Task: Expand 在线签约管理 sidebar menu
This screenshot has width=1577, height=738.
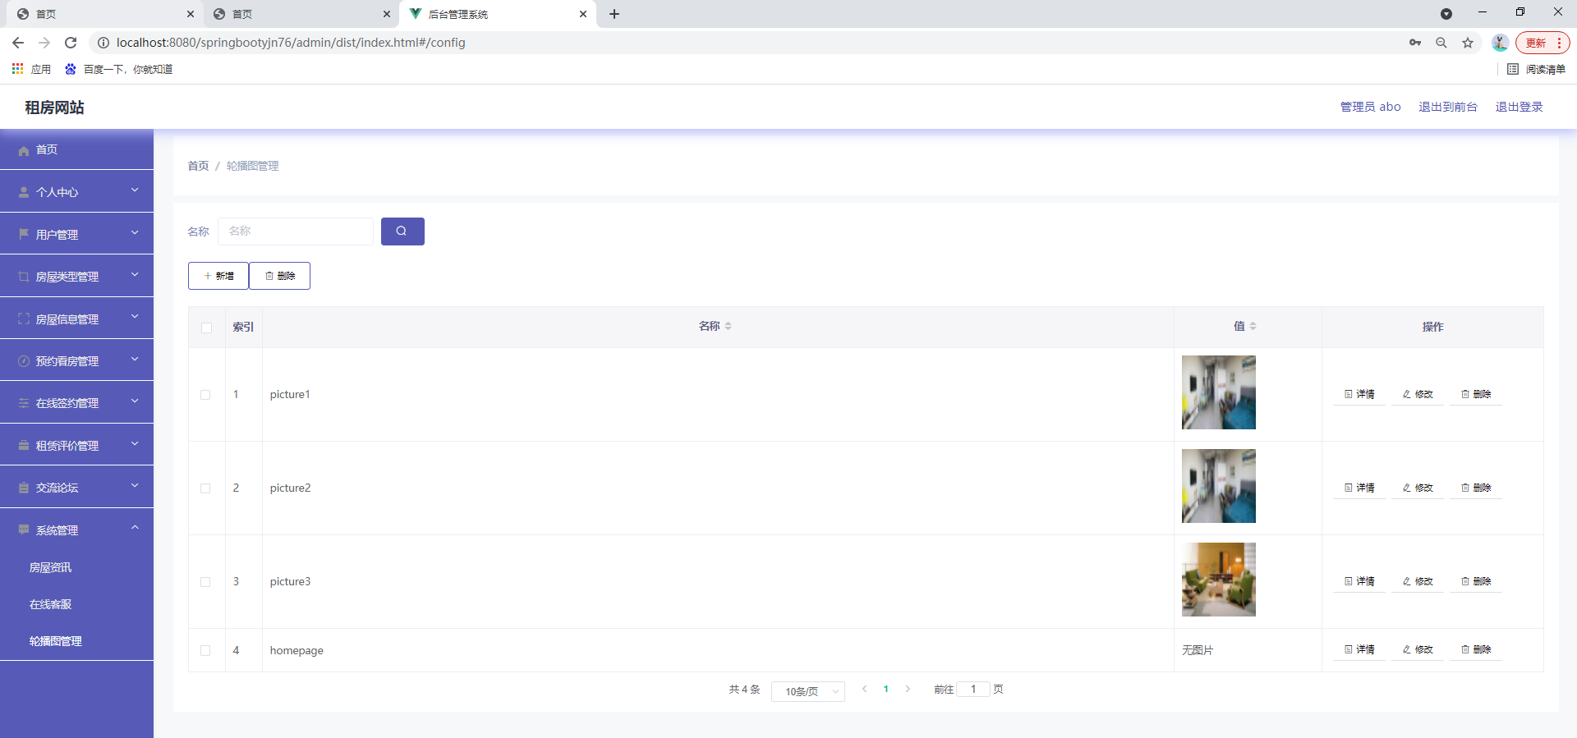Action: pos(76,402)
